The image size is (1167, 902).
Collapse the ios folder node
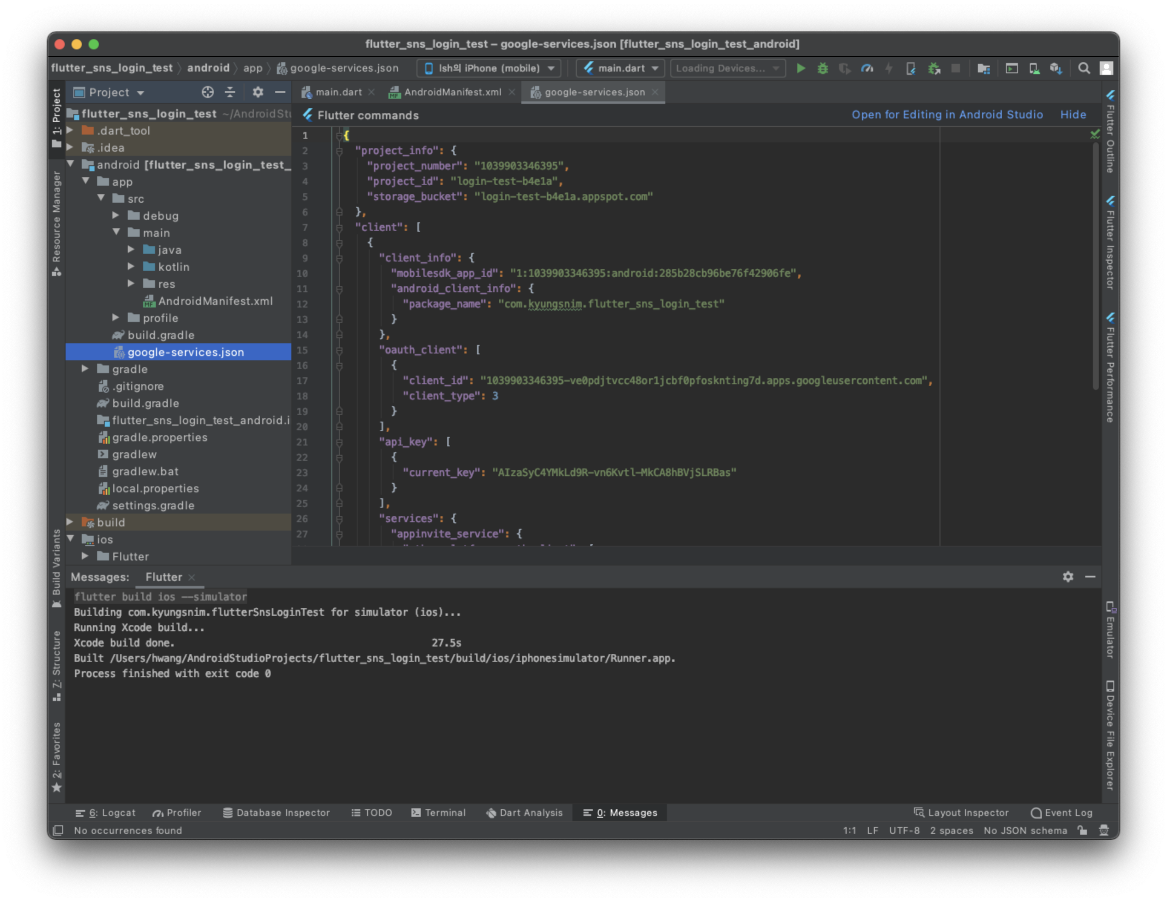(x=71, y=539)
